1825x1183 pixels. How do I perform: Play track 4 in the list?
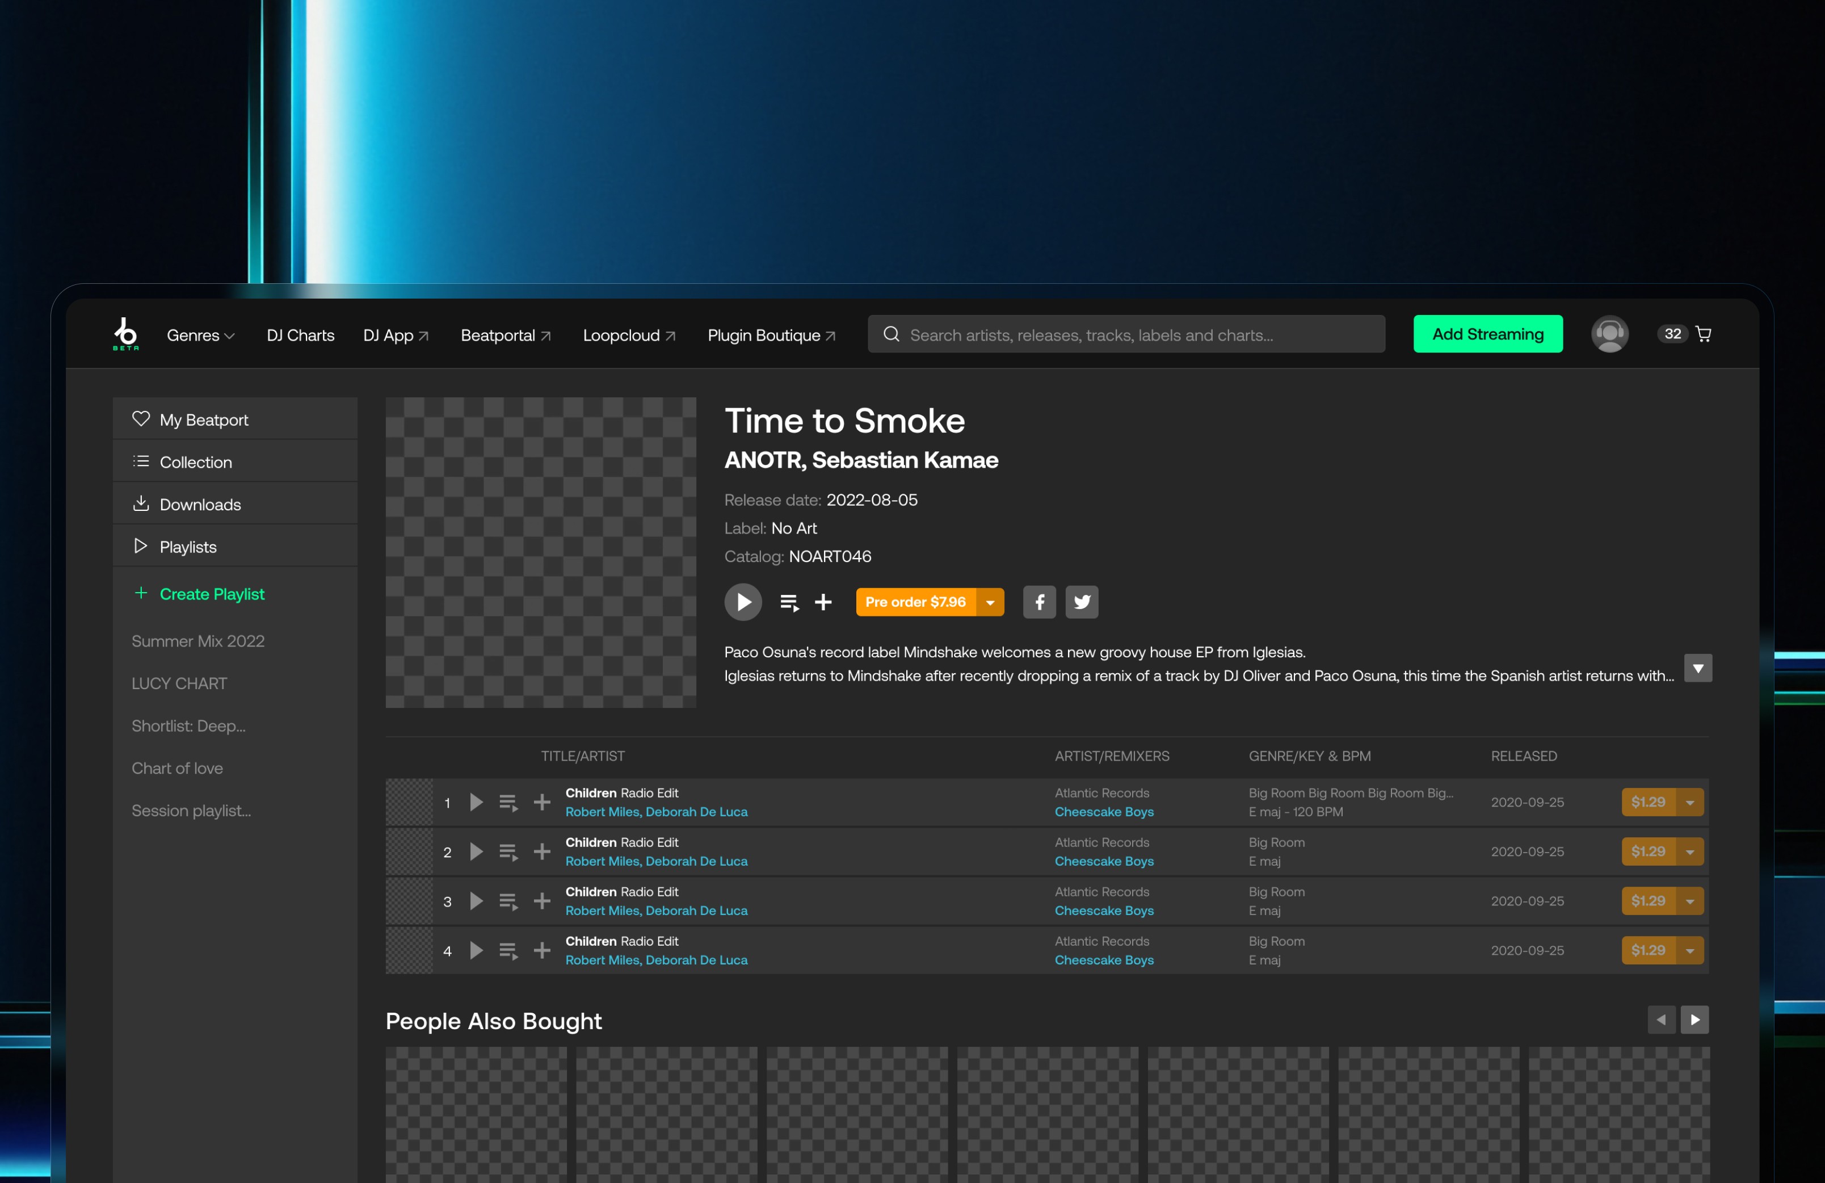pos(476,950)
